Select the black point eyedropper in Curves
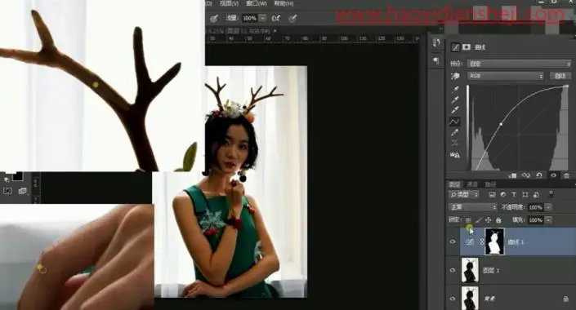The width and height of the screenshot is (576, 310). point(456,88)
